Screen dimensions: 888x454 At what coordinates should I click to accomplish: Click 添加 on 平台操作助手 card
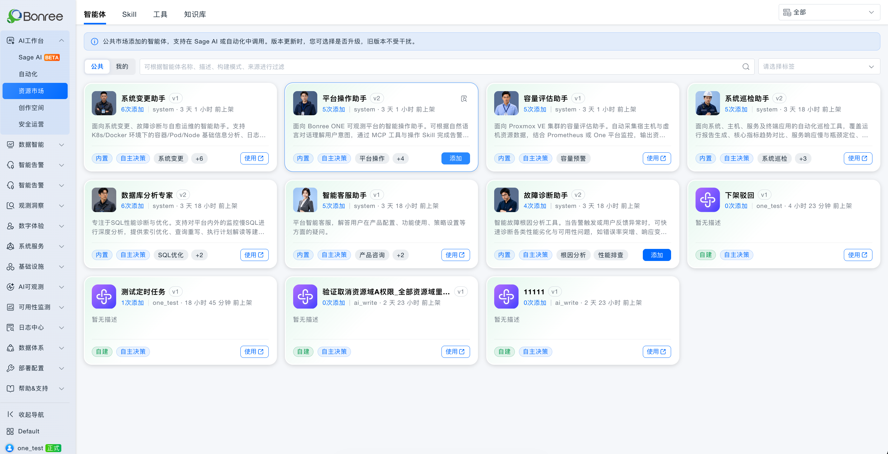(455, 158)
